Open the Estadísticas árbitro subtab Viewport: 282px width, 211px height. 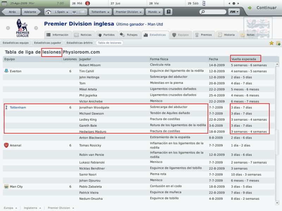pos(80,43)
